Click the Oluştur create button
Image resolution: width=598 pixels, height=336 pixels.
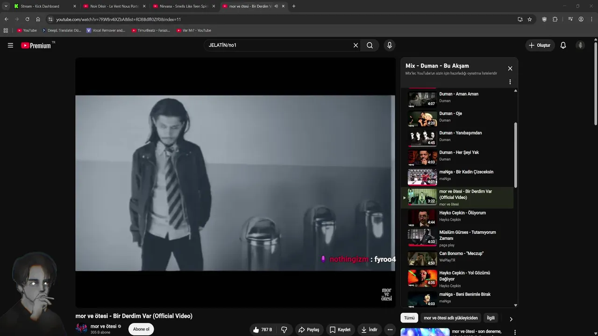(540, 45)
